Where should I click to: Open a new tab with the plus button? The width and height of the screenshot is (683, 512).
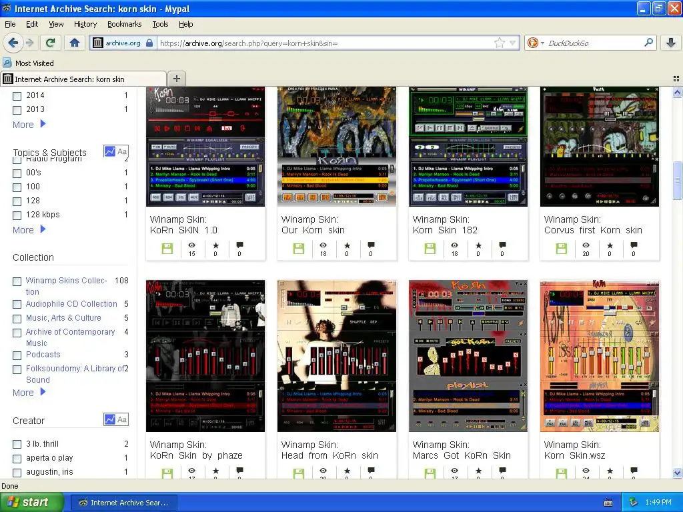pyautogui.click(x=176, y=79)
